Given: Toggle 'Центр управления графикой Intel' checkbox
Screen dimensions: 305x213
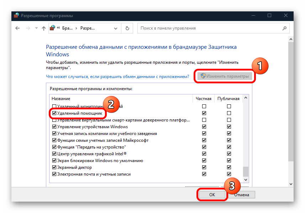Looking at the screenshot, I should pos(54,154).
